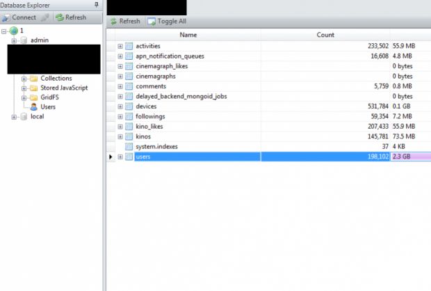Image resolution: width=431 pixels, height=291 pixels.
Task: Expand the local database node
Action: point(14,117)
